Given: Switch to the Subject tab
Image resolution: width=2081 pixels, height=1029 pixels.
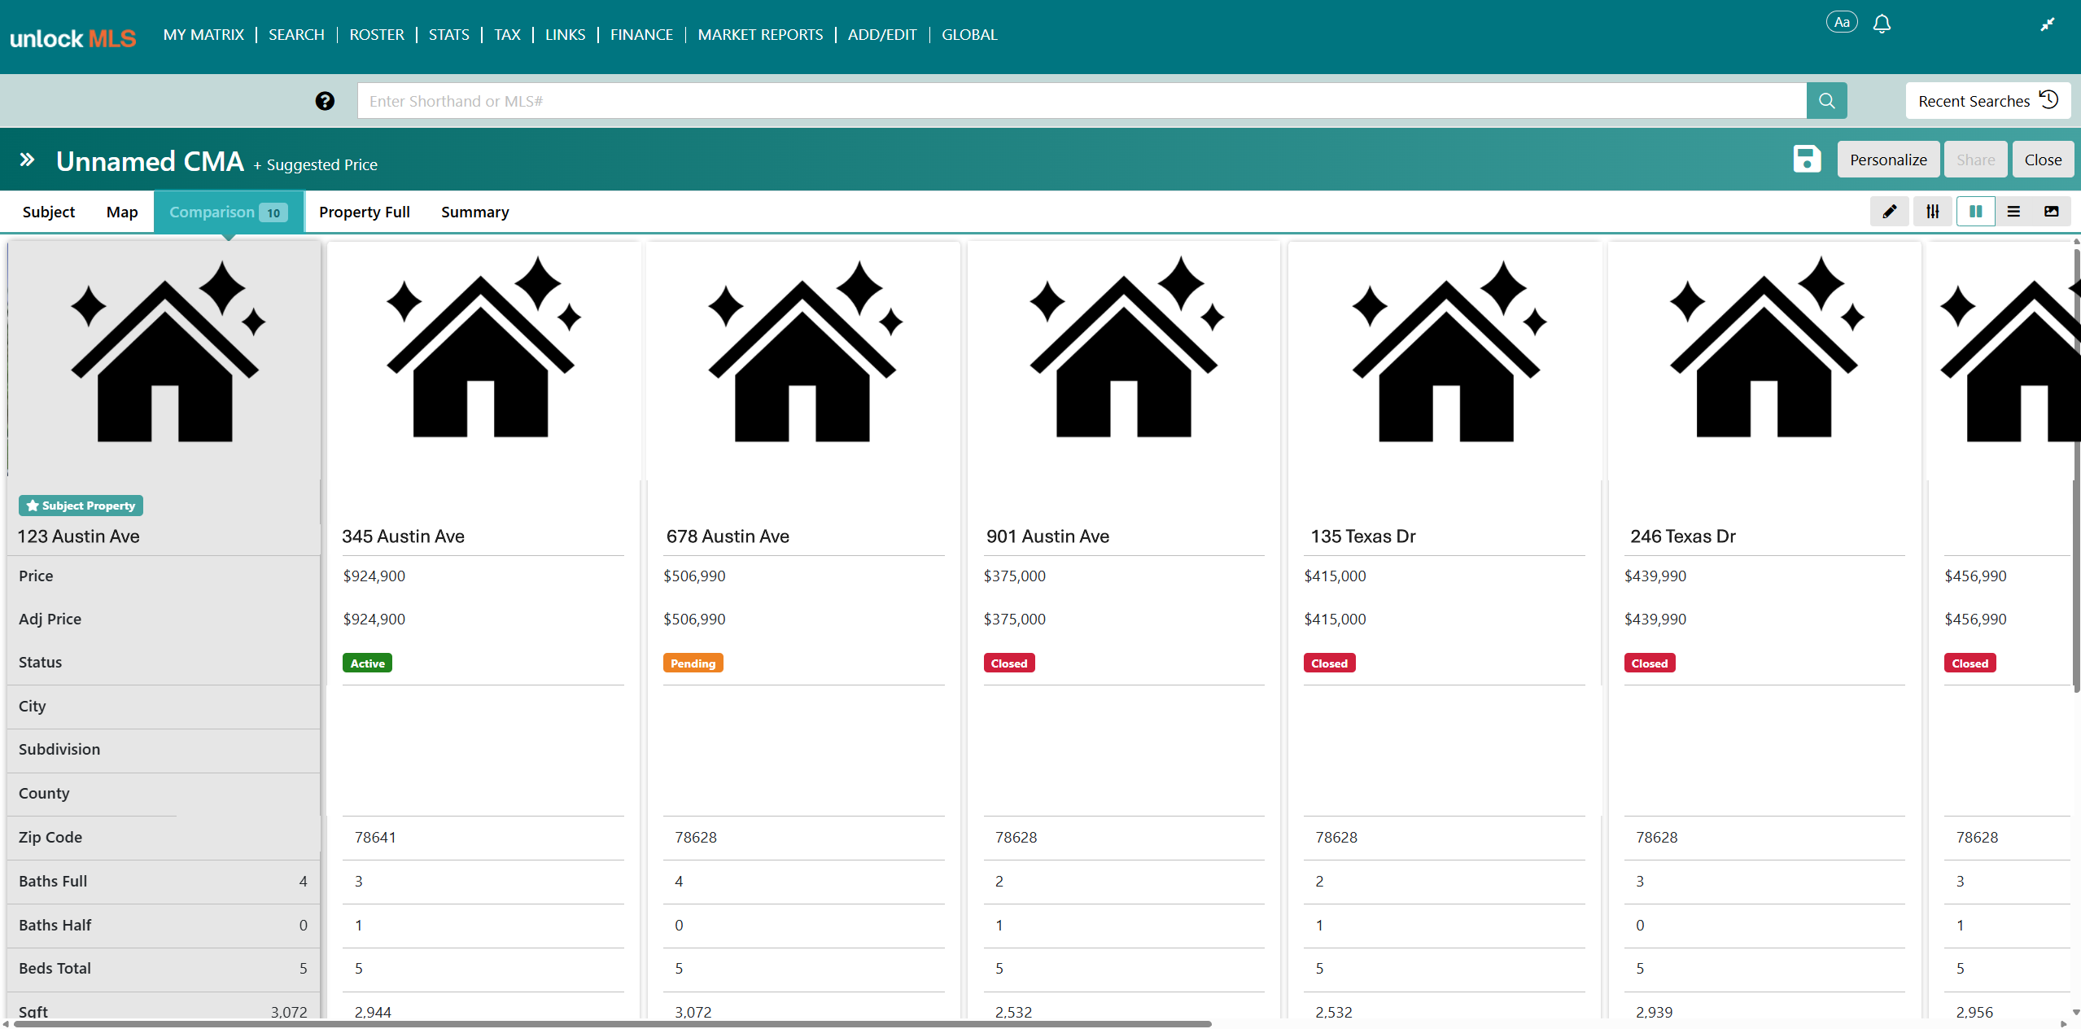Looking at the screenshot, I should tap(49, 212).
